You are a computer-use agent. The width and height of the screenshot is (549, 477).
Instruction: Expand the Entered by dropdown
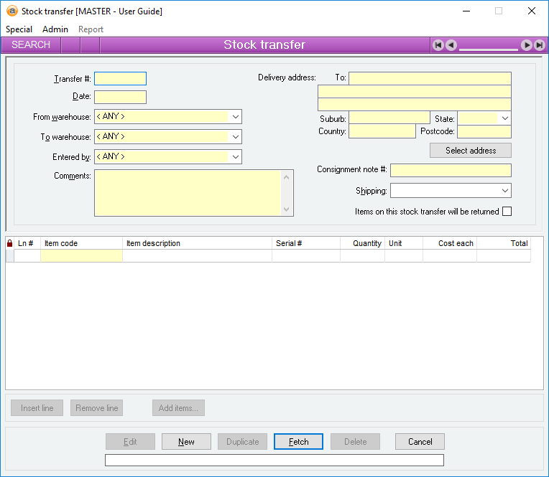tap(236, 156)
